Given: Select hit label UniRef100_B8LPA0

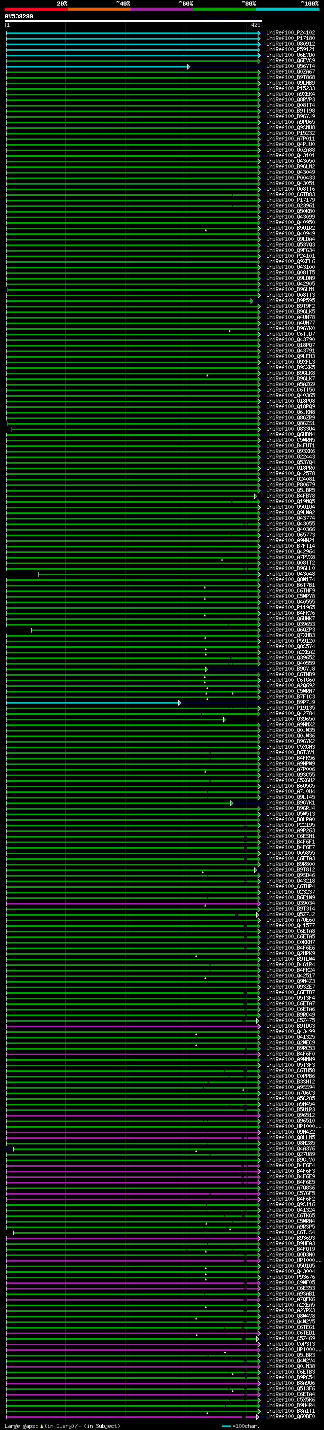Looking at the screenshot, I should click(290, 819).
